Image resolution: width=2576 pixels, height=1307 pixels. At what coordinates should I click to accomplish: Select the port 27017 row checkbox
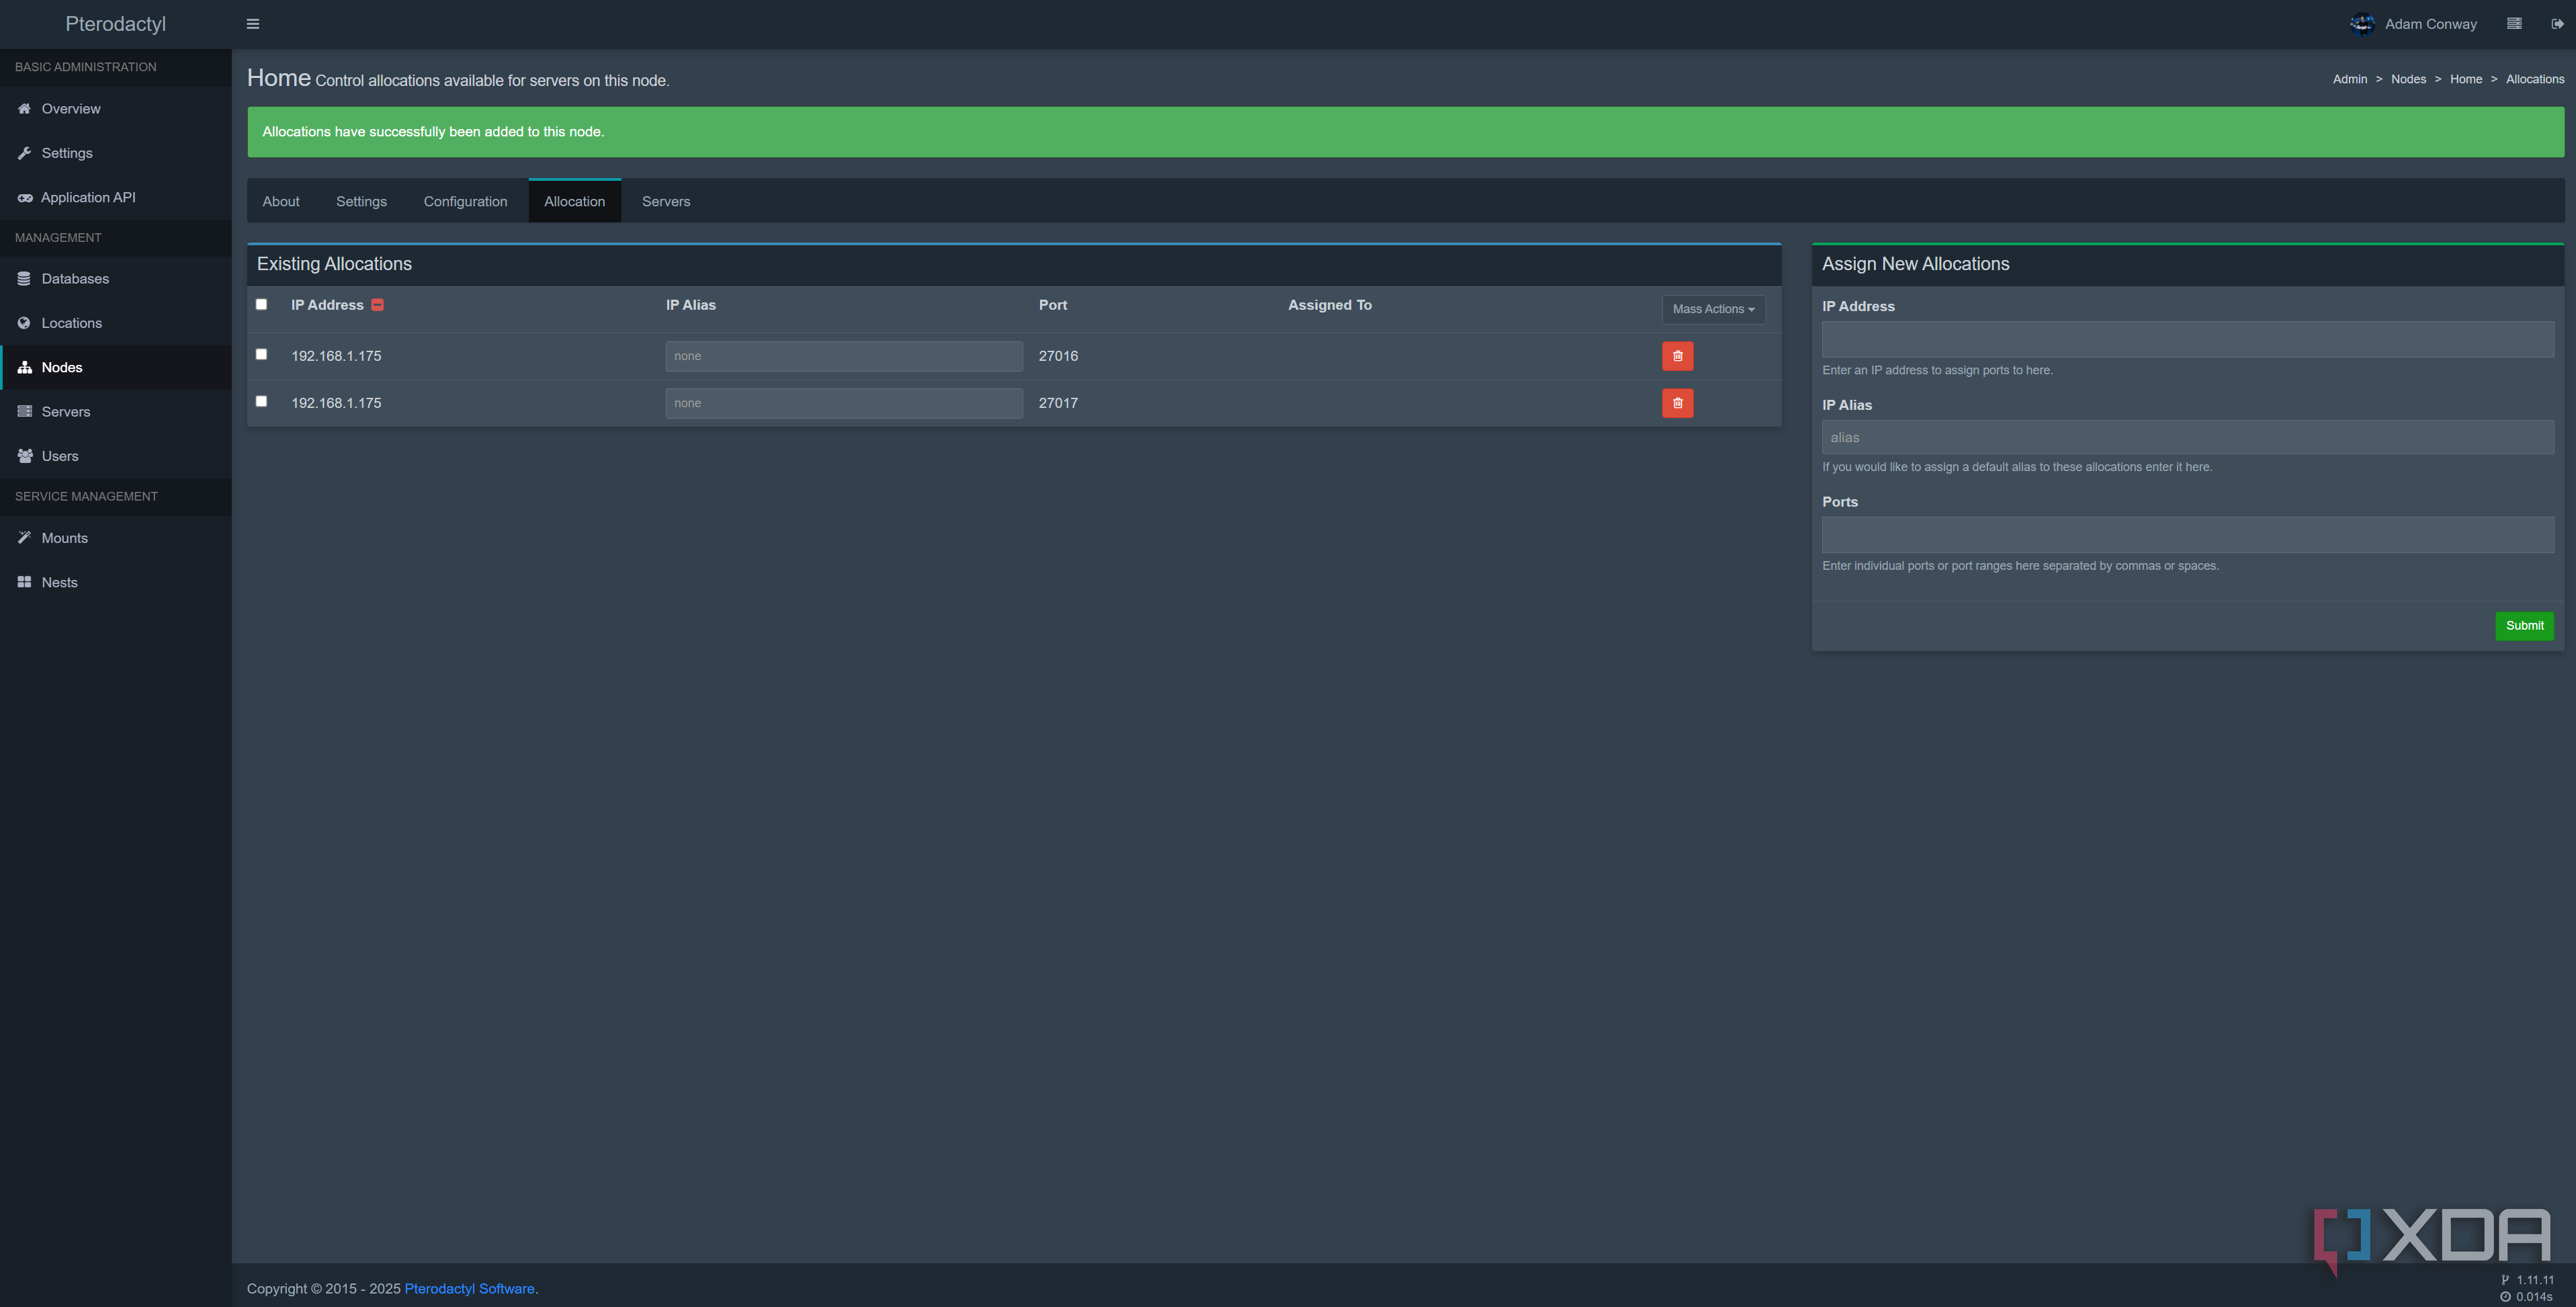point(262,401)
